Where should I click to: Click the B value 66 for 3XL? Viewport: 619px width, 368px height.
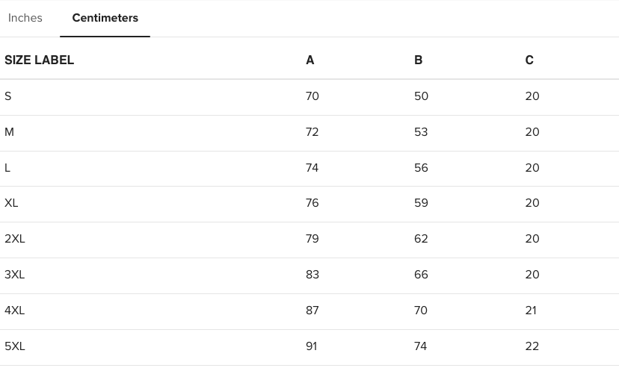tap(421, 275)
